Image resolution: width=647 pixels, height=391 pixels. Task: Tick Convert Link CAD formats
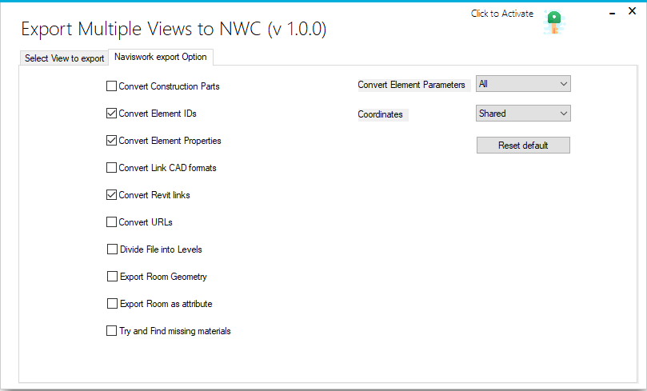pos(111,168)
